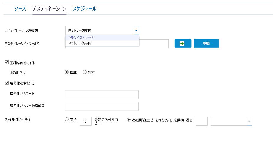This screenshot has height=141, width=273.
Task: Open the デスティネーション tab
Action: [49, 9]
